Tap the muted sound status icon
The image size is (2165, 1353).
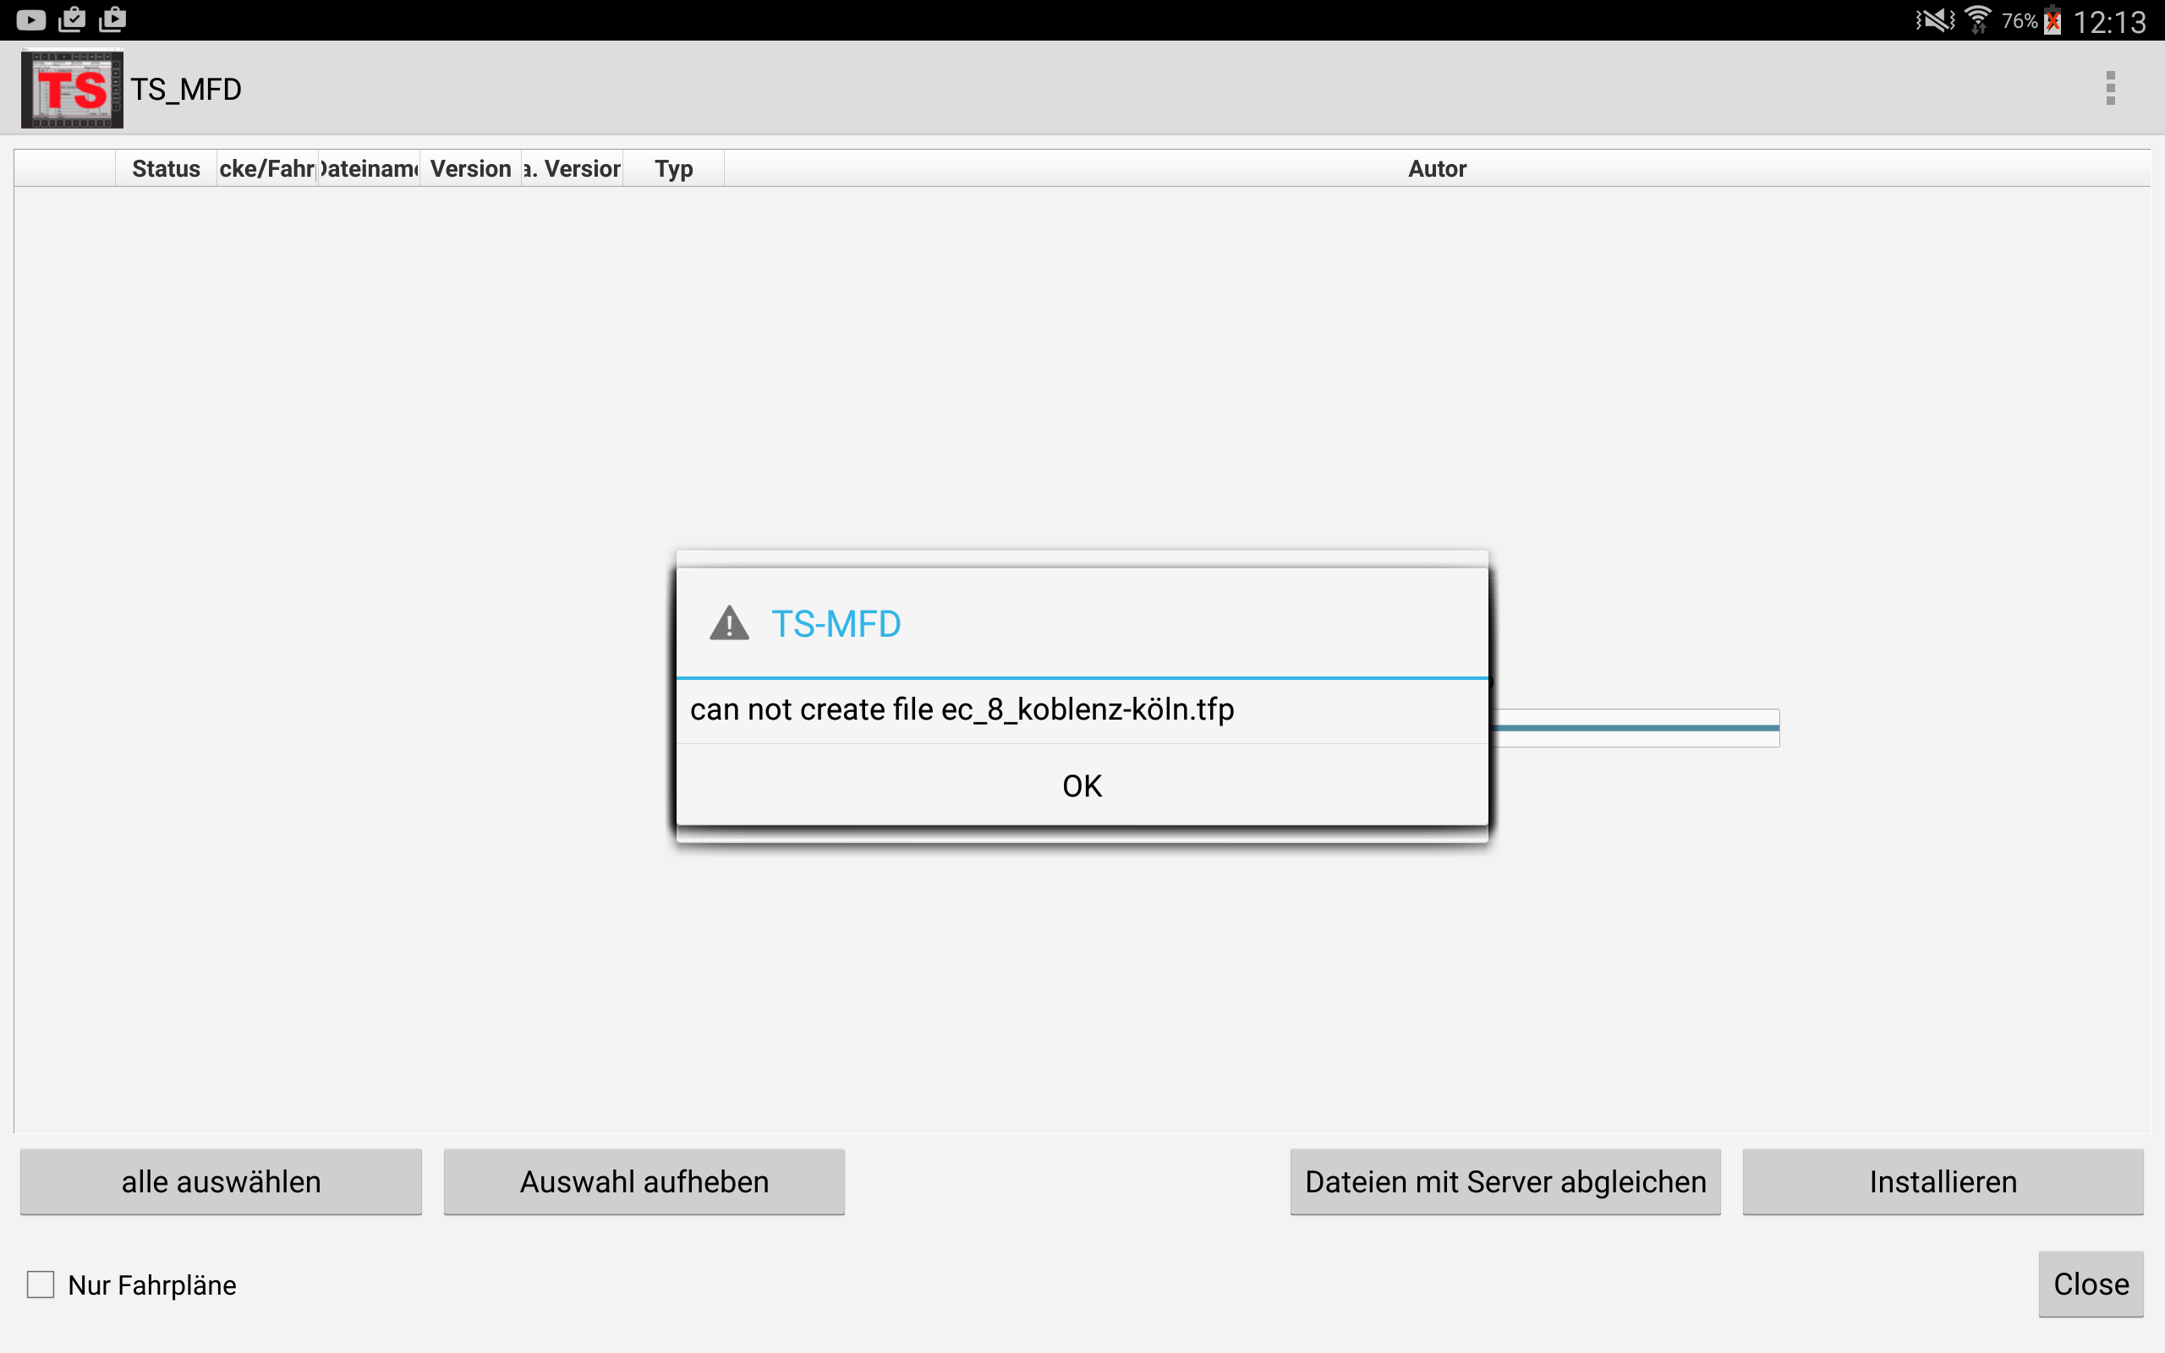1935,19
